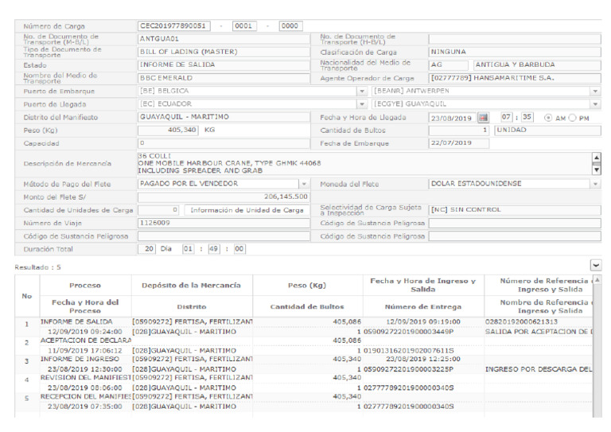Click the Capacidad field
This screenshot has height=432, width=611.
coord(224,143)
